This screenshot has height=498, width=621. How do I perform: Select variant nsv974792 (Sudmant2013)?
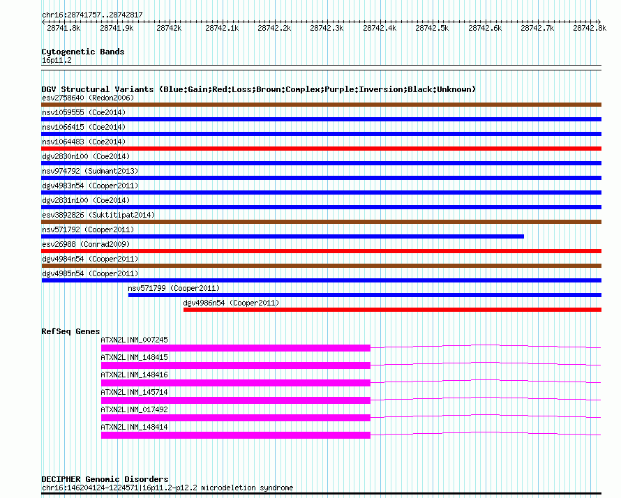click(x=90, y=171)
